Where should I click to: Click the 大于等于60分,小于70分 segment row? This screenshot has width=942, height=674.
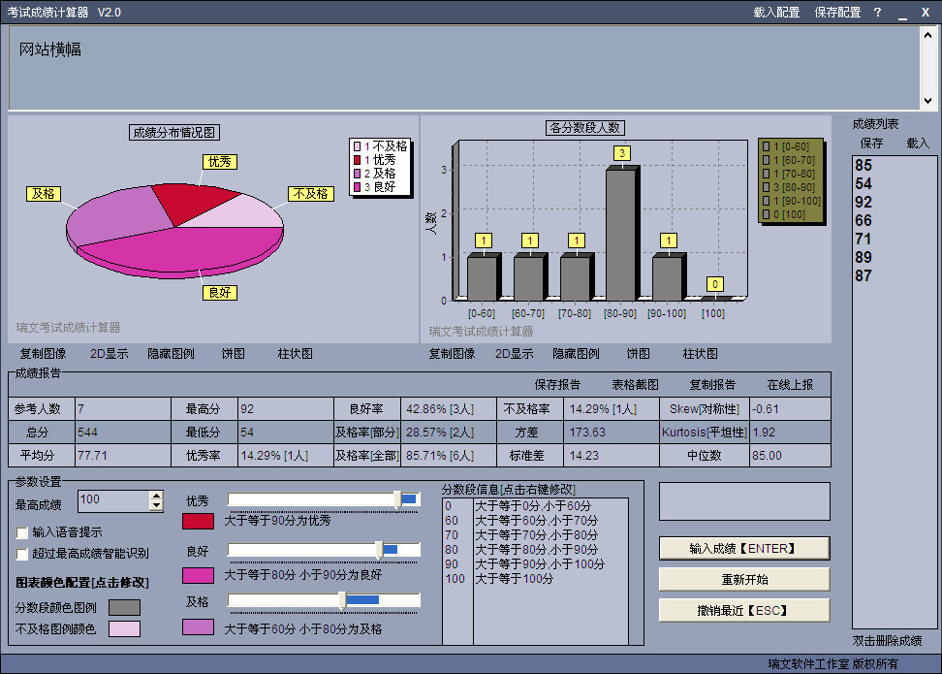click(x=535, y=521)
